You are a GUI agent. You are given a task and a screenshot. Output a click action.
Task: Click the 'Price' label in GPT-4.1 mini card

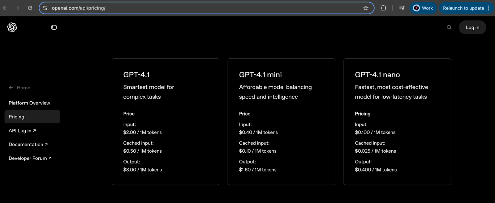point(245,114)
